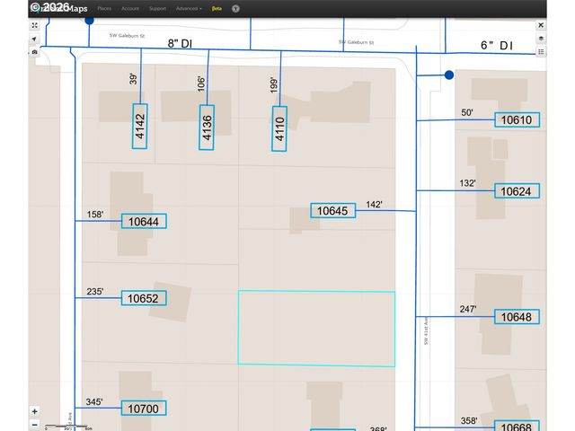Zoom out with the minus button
The image size is (575, 431).
[34, 425]
